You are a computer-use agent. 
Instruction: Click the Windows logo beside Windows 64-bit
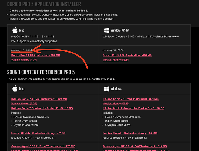[107, 31]
